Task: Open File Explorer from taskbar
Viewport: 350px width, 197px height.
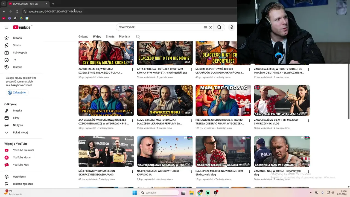Action: pyautogui.click(x=191, y=193)
